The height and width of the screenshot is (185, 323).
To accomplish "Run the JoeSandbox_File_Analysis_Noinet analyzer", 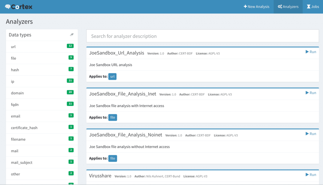I will 311,134.
